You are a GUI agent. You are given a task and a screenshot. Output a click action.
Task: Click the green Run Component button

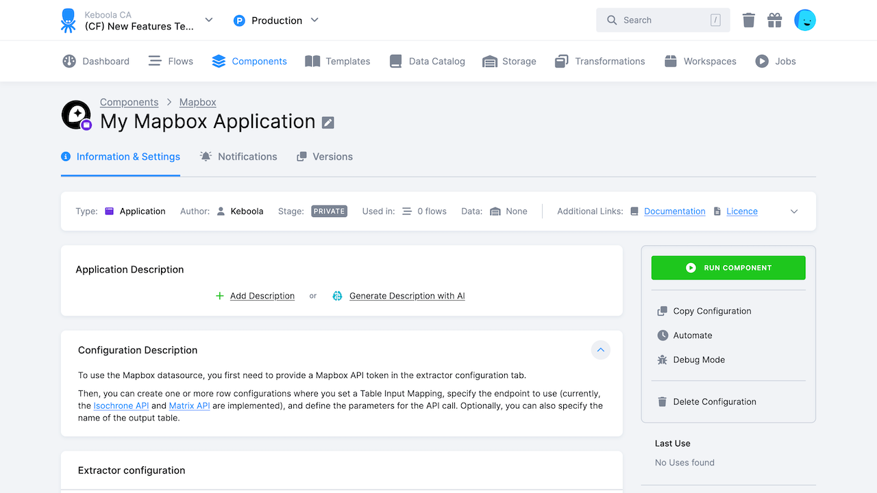[728, 267]
